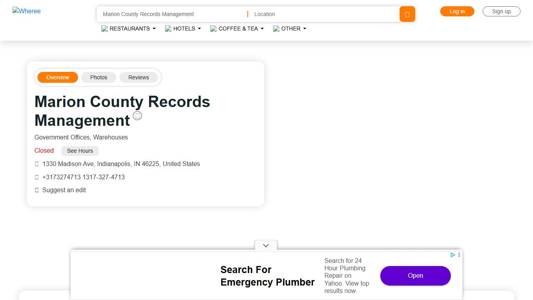
Task: Click the Open button in the plumber ad
Action: tap(415, 276)
